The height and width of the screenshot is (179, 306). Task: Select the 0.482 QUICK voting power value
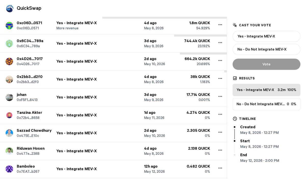tap(198, 166)
